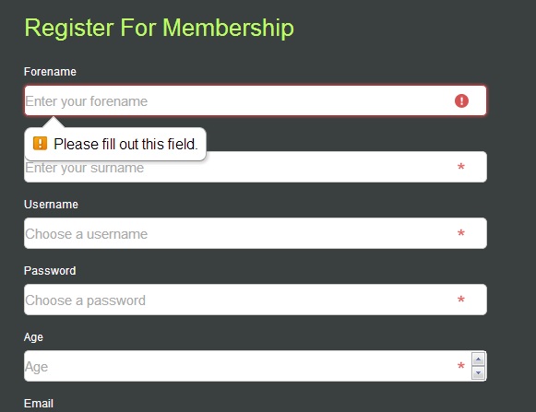Click the red asterisk in Age field
The image size is (536, 412).
[x=460, y=366]
